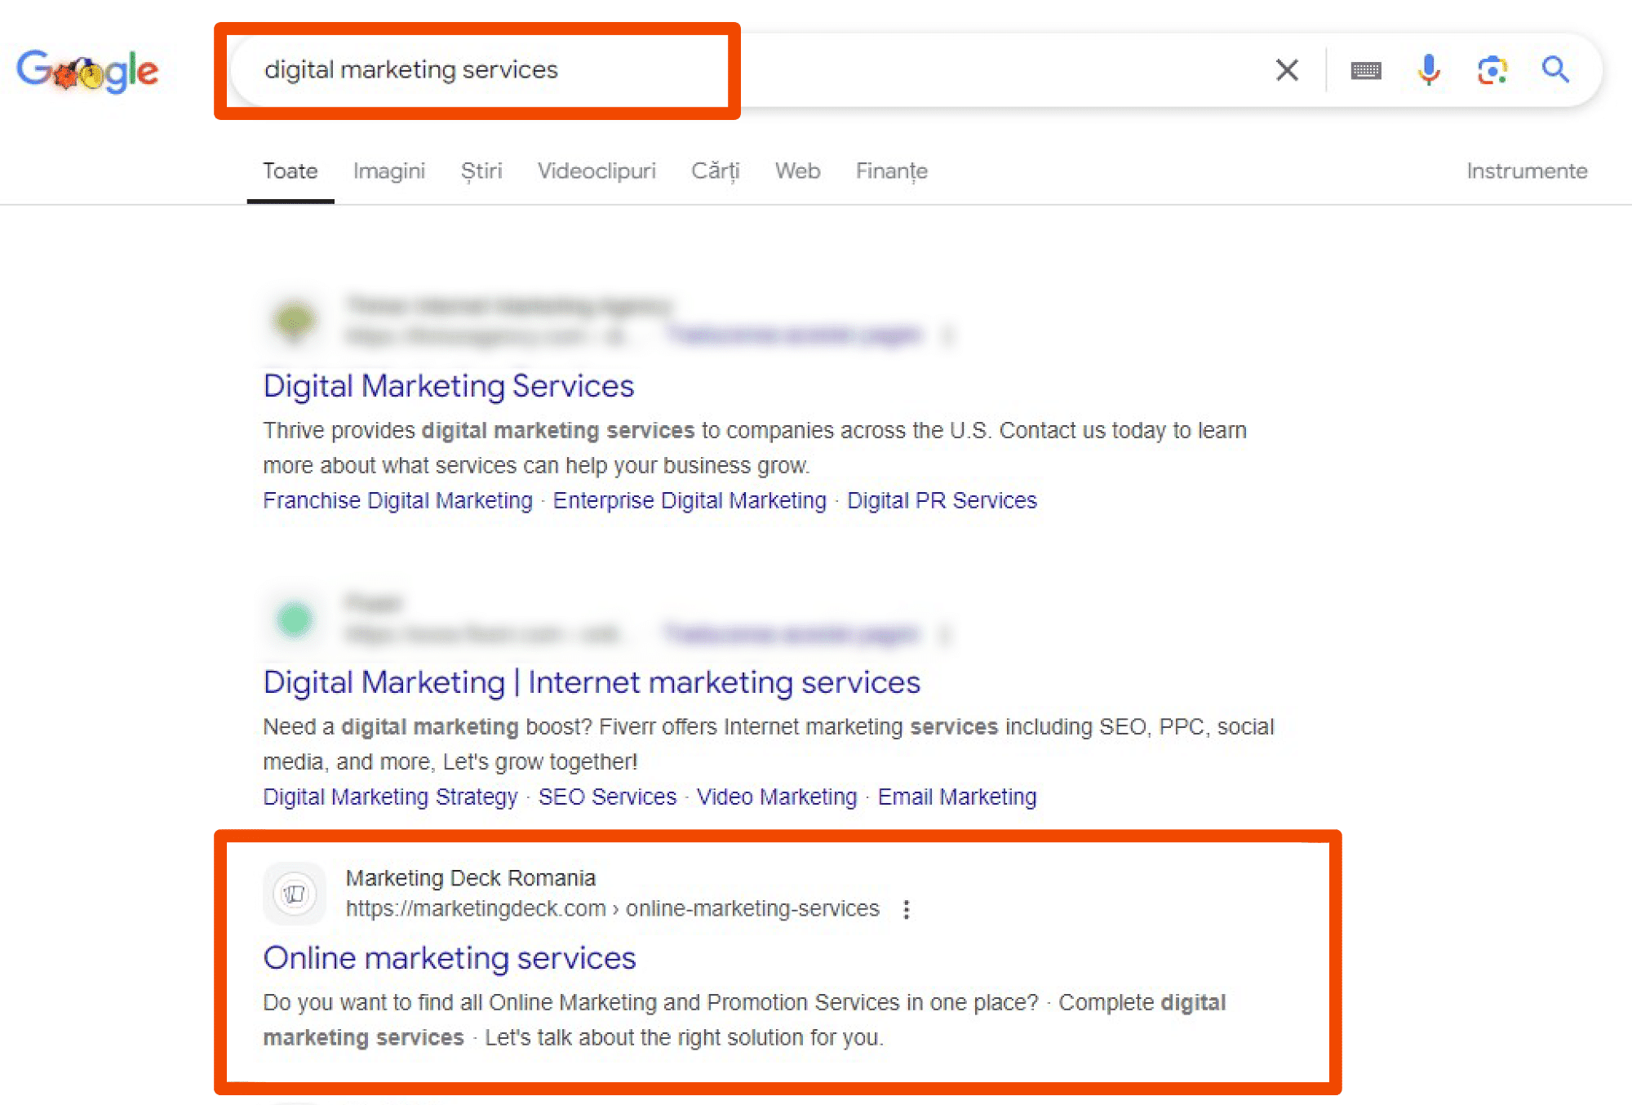Switch to the Imagini tab
Image resolution: width=1632 pixels, height=1105 pixels.
(x=389, y=171)
